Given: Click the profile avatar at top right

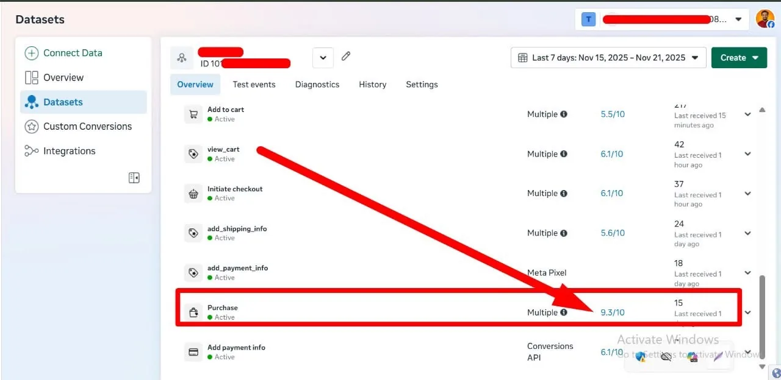Looking at the screenshot, I should 765,19.
